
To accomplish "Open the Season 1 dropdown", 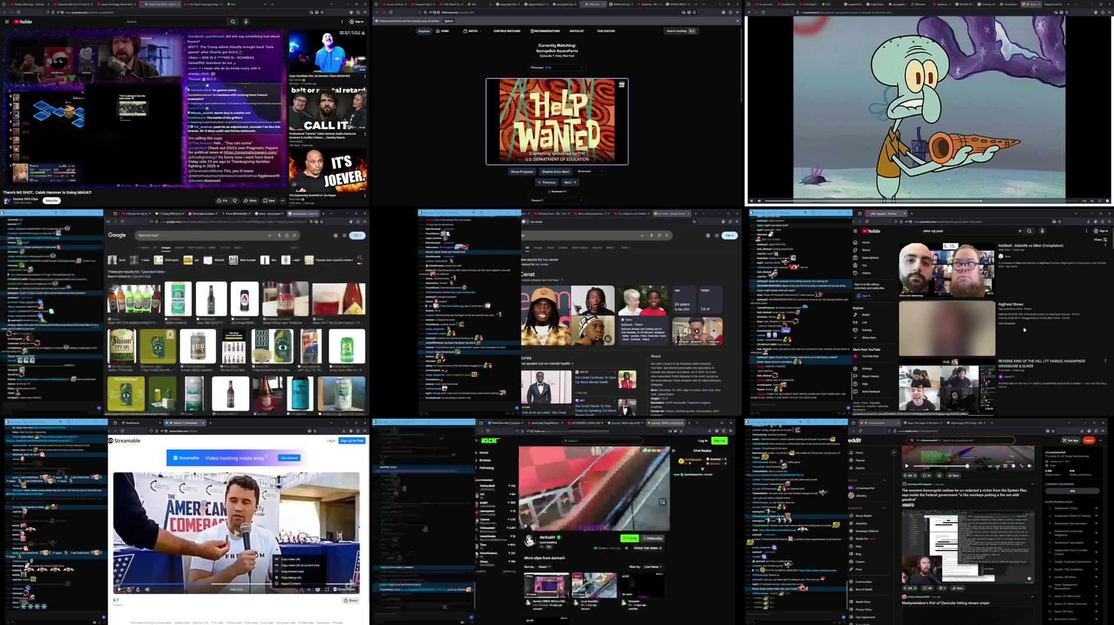I will (556, 200).
